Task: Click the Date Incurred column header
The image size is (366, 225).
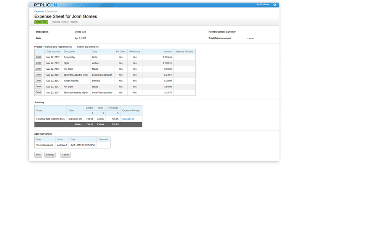Action: [53, 51]
